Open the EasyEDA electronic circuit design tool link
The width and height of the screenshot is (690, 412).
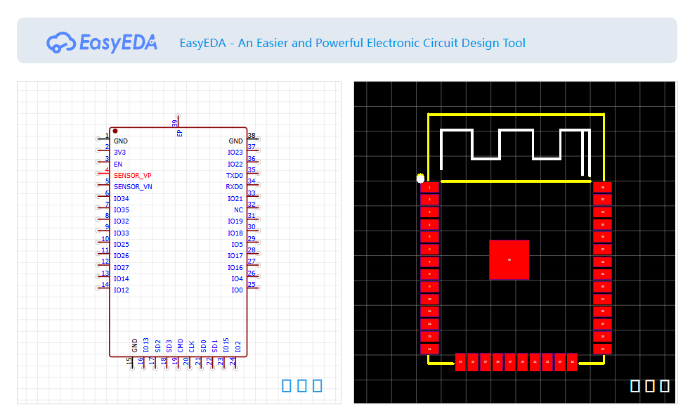pos(352,43)
